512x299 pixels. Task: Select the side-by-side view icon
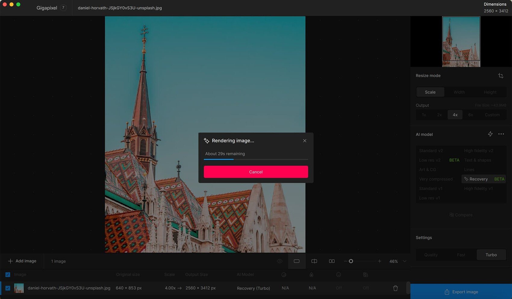[x=331, y=261]
